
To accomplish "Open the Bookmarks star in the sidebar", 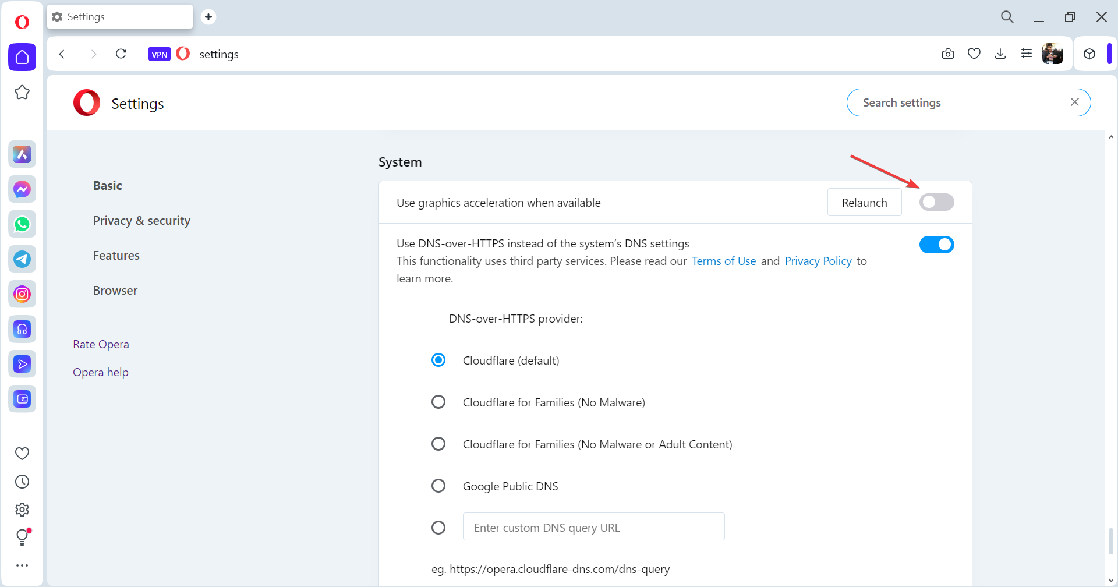I will (22, 92).
